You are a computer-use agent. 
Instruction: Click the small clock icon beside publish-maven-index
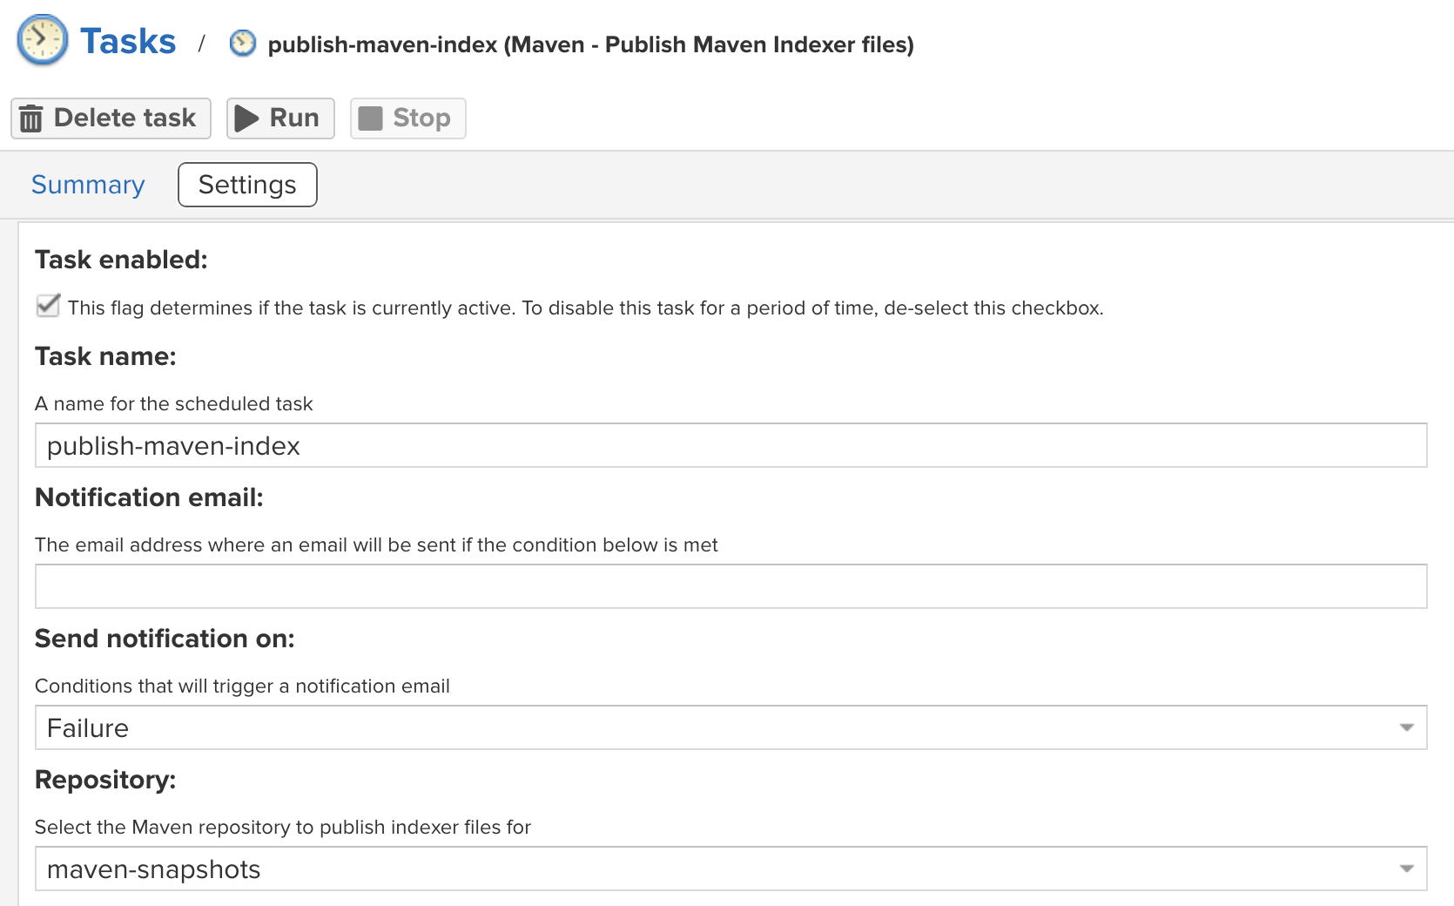tap(243, 44)
